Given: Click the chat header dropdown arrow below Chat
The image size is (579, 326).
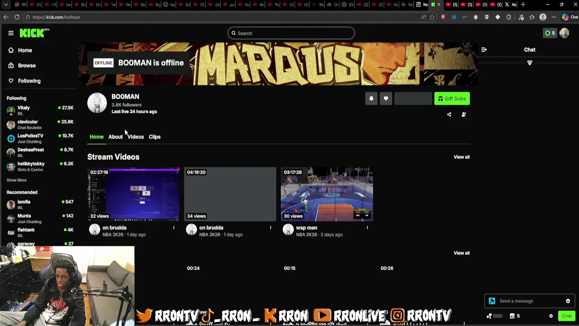Looking at the screenshot, I should click(x=530, y=62).
